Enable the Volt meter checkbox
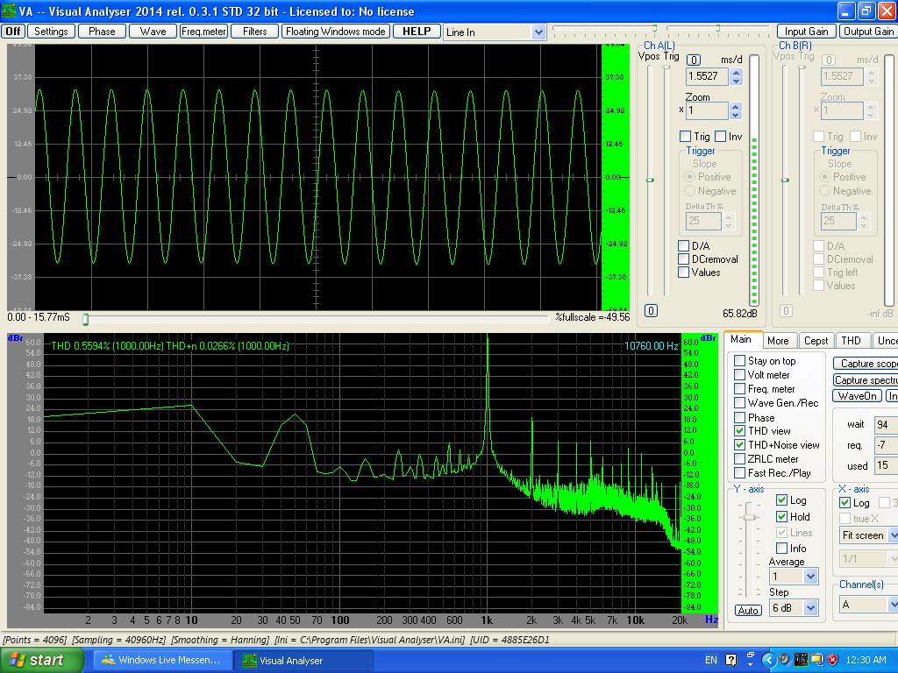This screenshot has width=898, height=673. 739,375
